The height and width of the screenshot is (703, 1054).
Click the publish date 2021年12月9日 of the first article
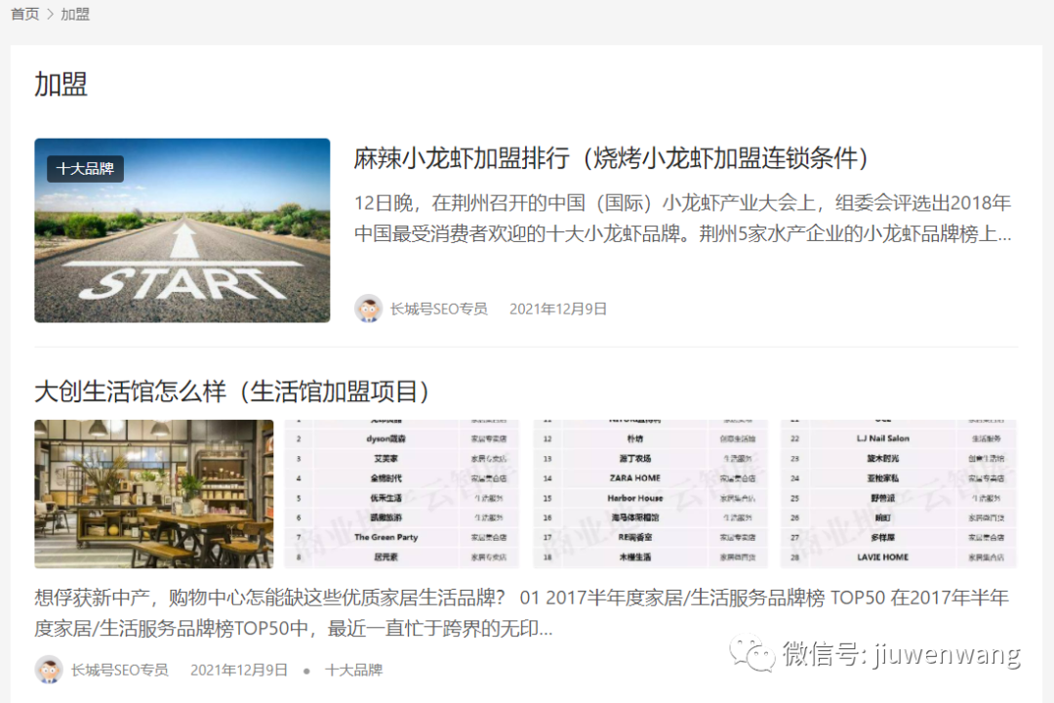[x=557, y=307]
